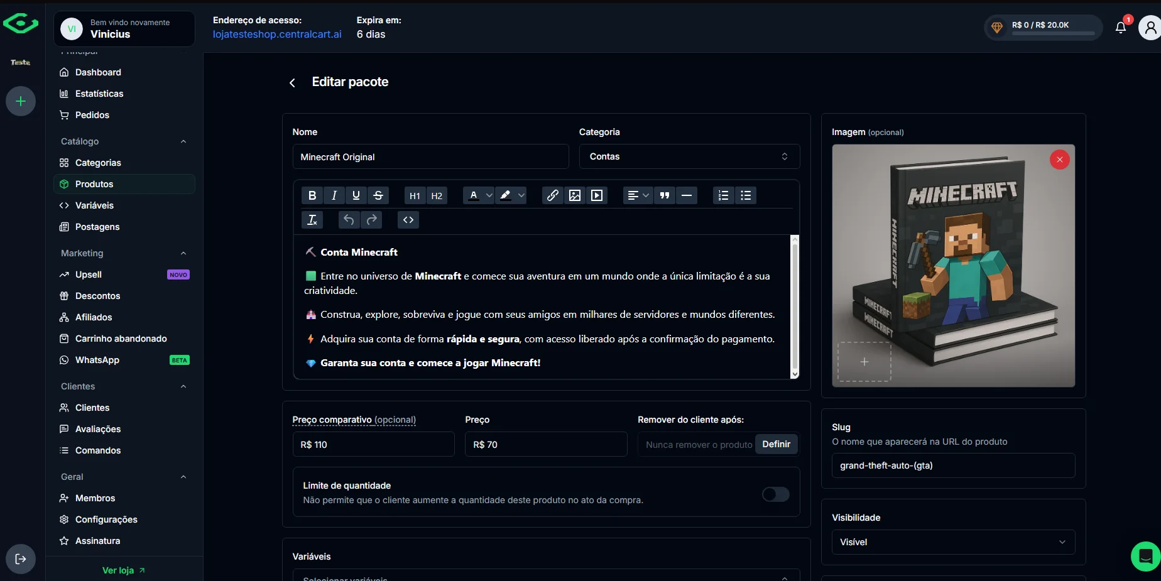Click the green add store plus button
This screenshot has height=581, width=1161.
coord(21,101)
